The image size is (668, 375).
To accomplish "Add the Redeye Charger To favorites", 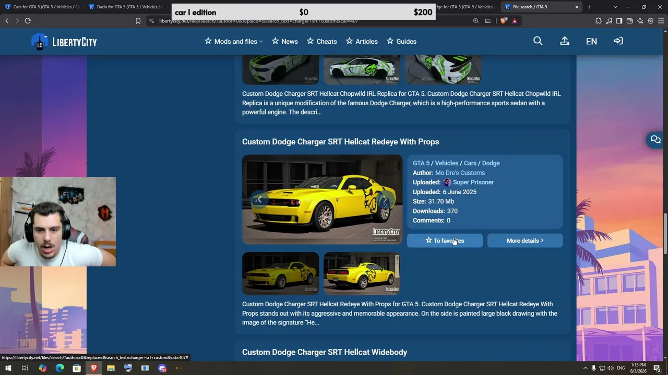I will pos(445,241).
